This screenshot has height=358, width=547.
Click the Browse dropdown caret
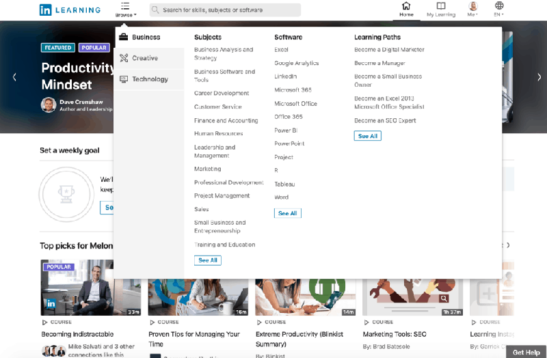click(135, 15)
